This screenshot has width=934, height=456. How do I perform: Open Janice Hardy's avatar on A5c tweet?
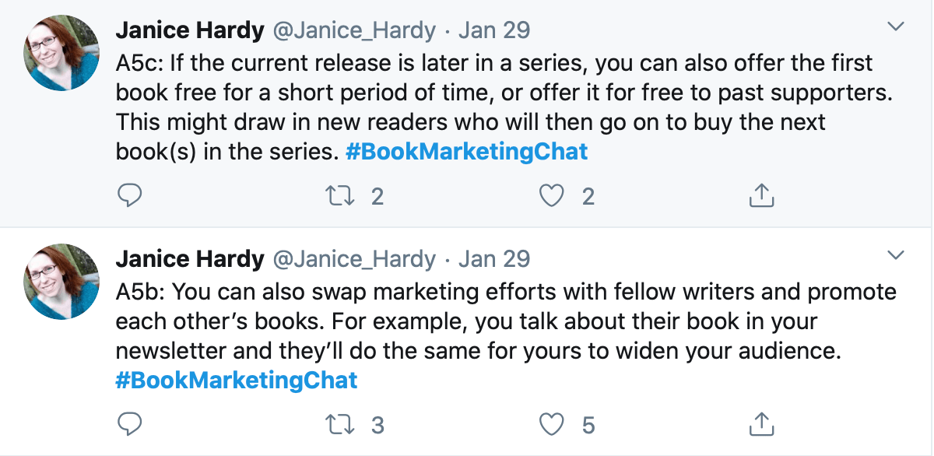click(62, 51)
